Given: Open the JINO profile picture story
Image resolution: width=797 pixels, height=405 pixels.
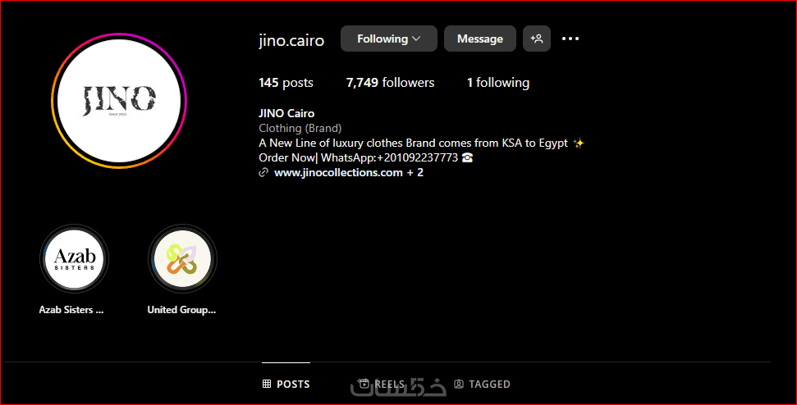Looking at the screenshot, I should point(119,101).
